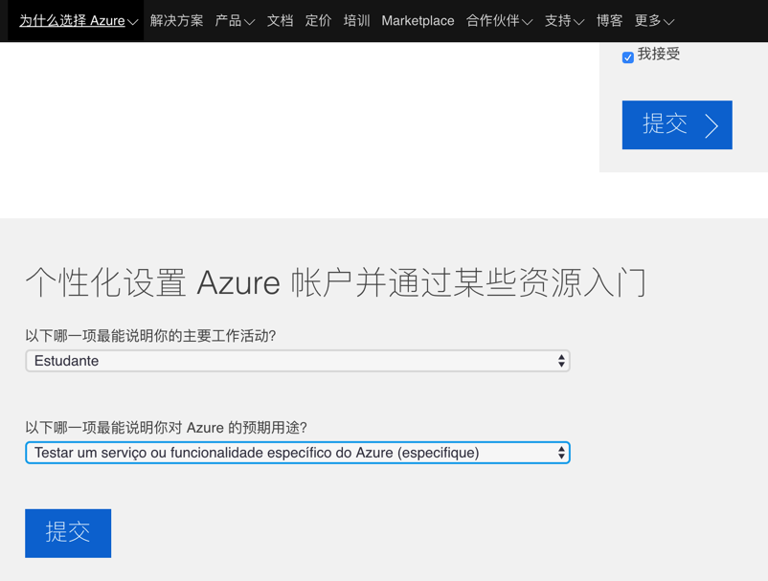Screen dimensions: 768x581
Task: Click the stepper arrows on the Estudante select
Action: click(561, 361)
